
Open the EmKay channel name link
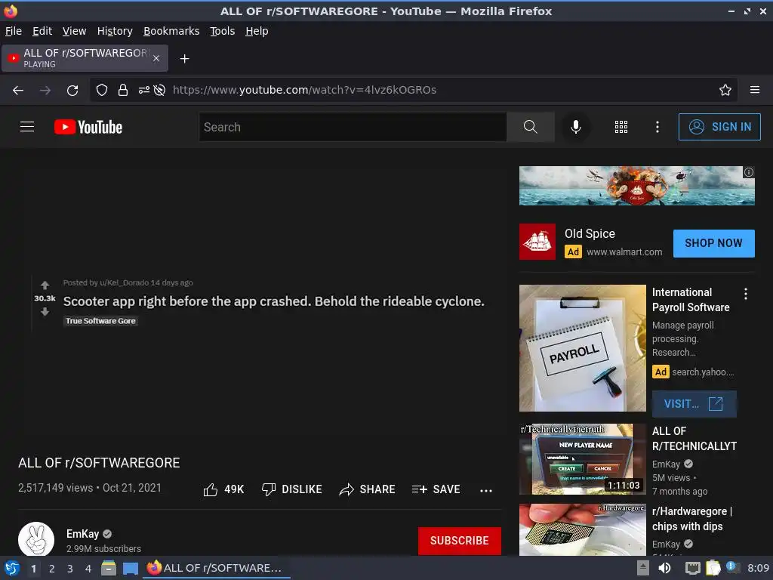tap(83, 534)
